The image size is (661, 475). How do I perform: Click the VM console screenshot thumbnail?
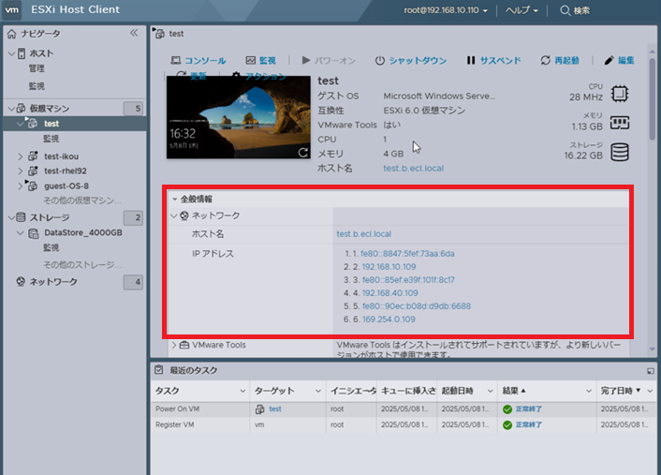[238, 117]
